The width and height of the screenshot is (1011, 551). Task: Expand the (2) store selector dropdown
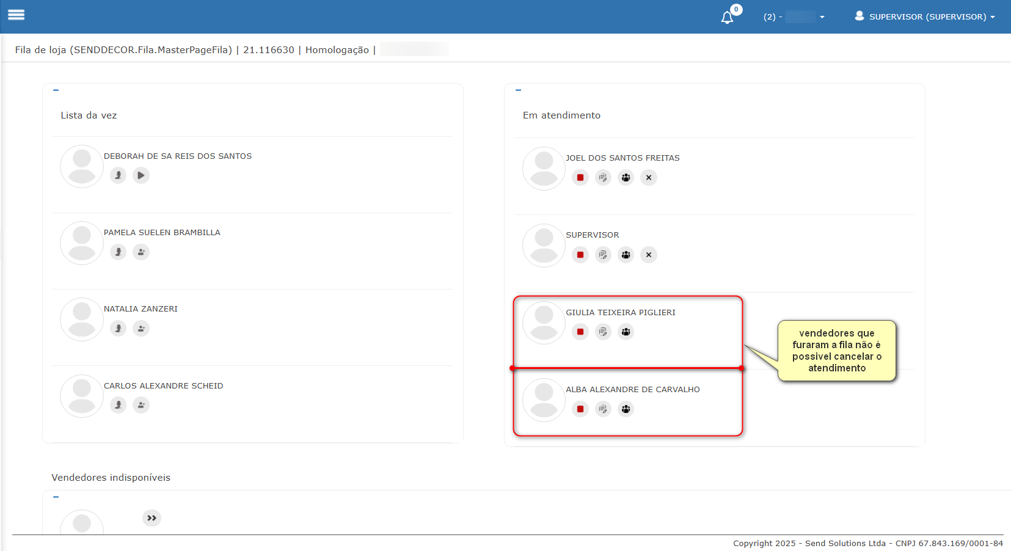tap(794, 17)
